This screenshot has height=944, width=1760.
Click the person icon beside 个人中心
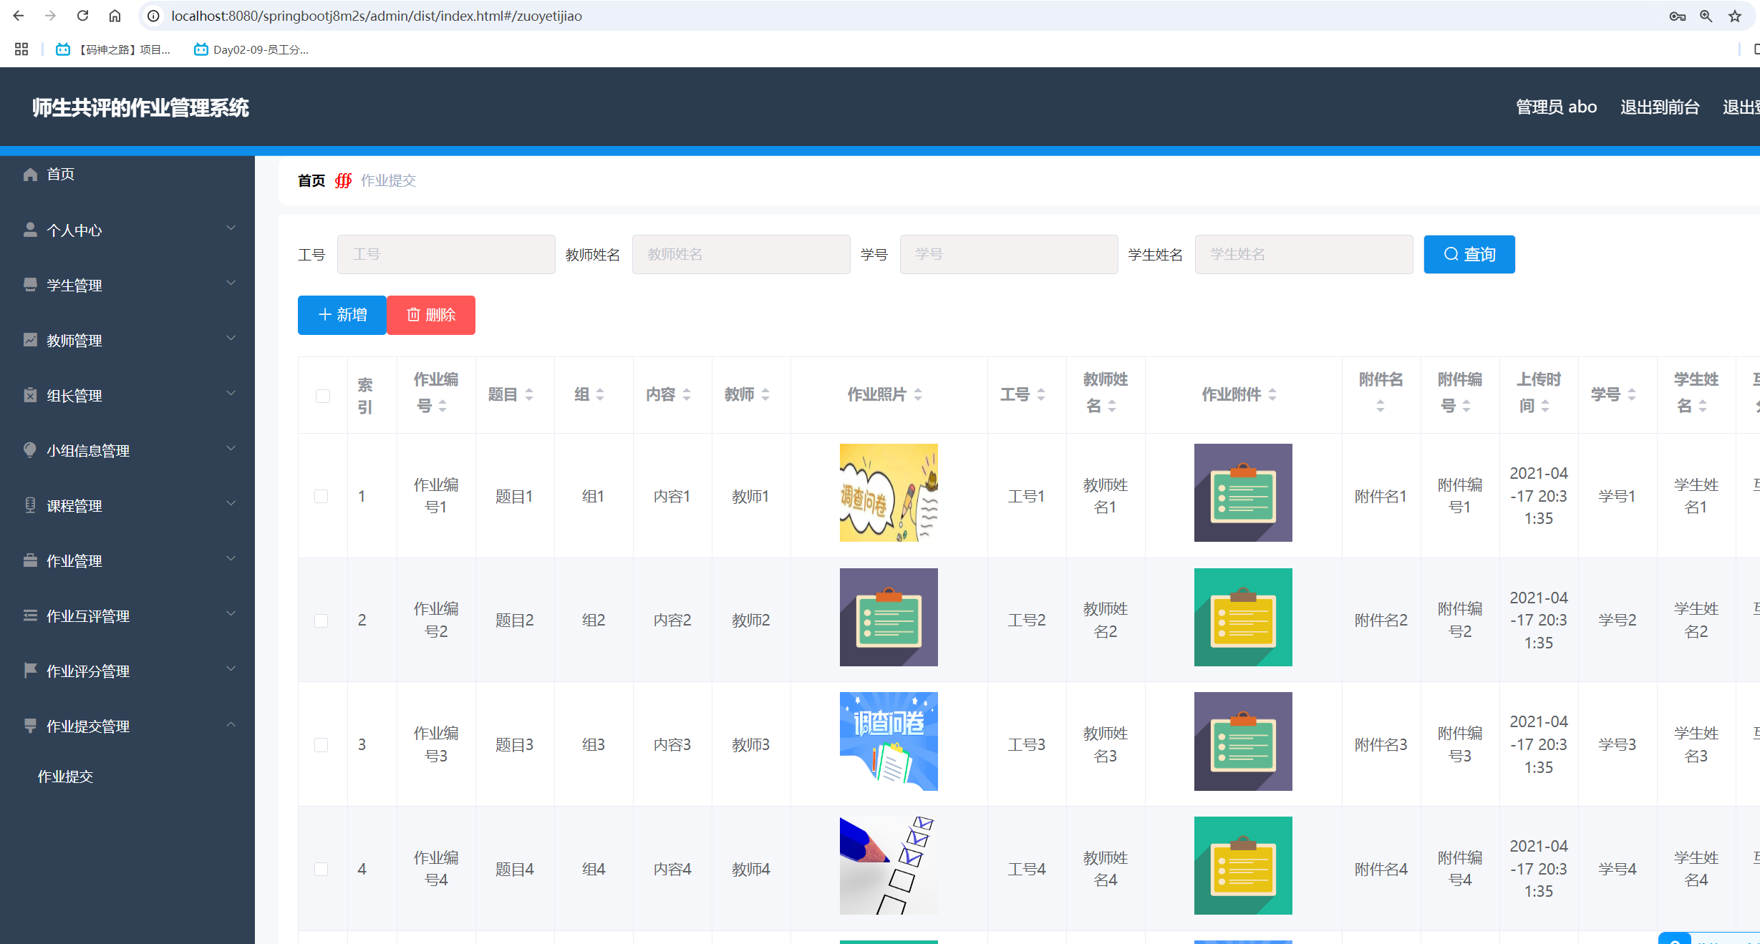30,230
